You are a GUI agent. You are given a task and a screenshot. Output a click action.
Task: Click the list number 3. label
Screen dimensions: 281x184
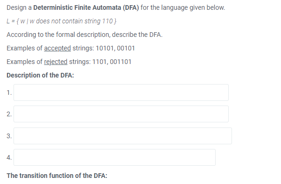(x=9, y=136)
